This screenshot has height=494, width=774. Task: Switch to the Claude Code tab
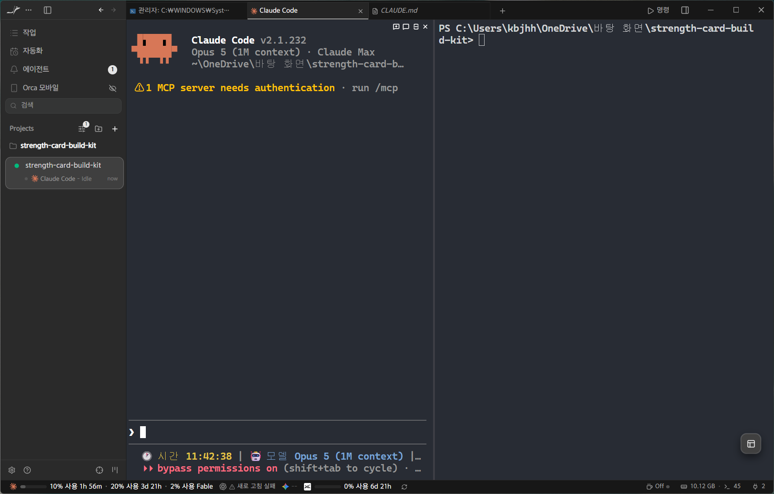click(307, 11)
